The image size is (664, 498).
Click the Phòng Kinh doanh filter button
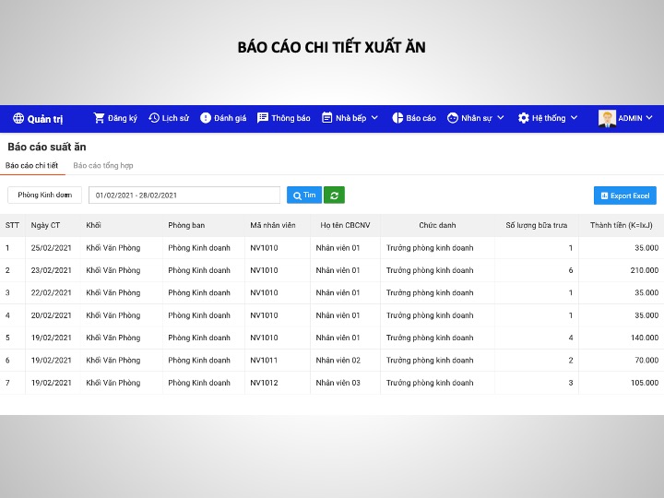click(44, 196)
